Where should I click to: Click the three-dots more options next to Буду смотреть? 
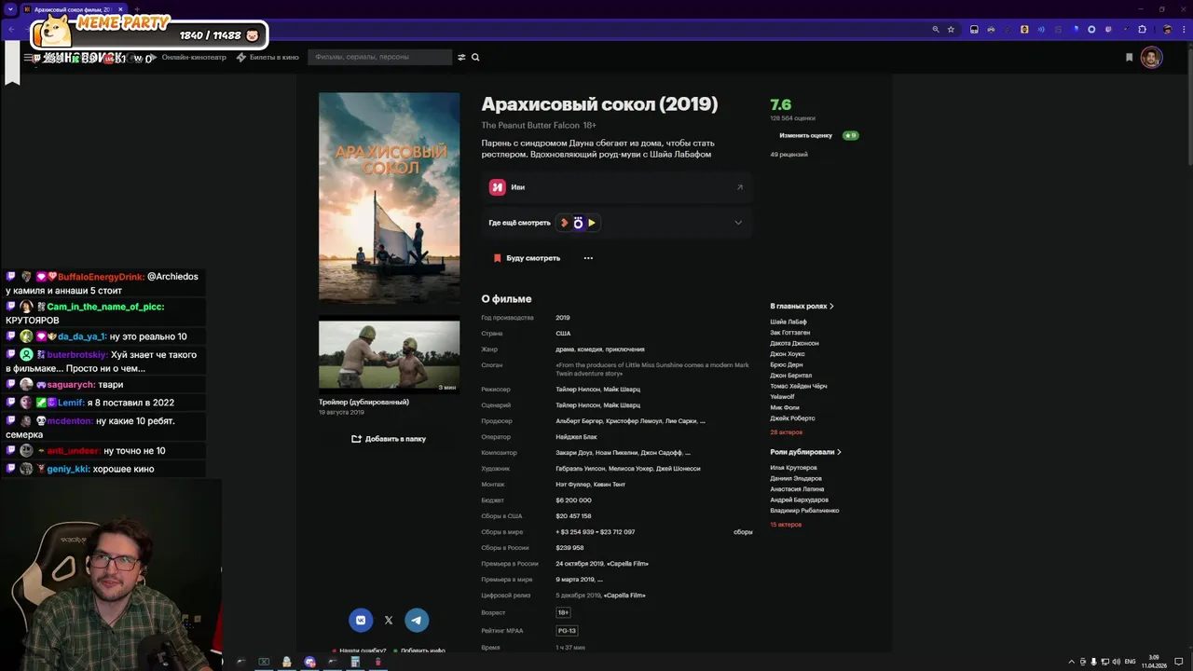click(588, 258)
